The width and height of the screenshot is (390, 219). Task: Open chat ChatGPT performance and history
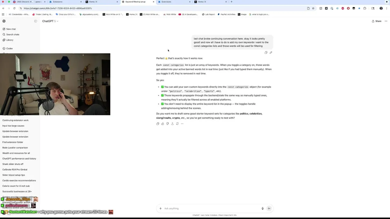(x=19, y=158)
